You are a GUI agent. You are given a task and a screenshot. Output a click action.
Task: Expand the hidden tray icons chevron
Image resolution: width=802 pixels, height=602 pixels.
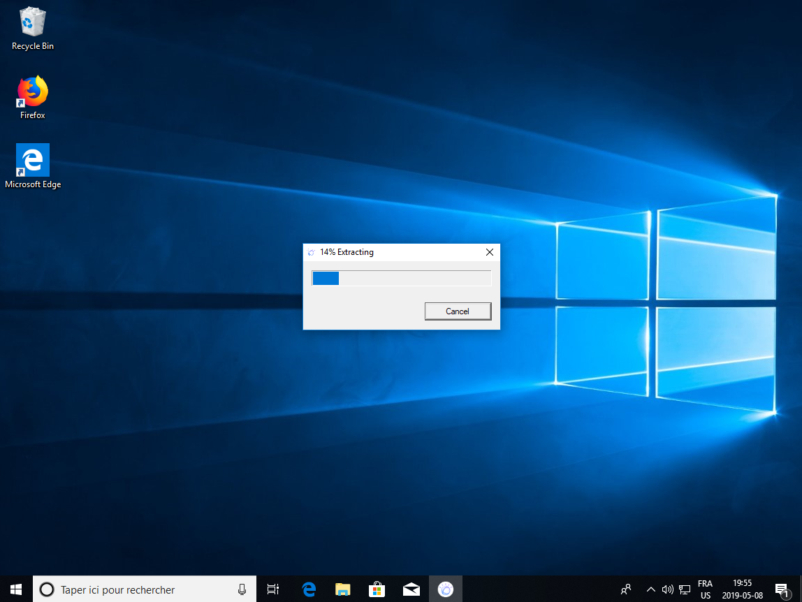[650, 589]
